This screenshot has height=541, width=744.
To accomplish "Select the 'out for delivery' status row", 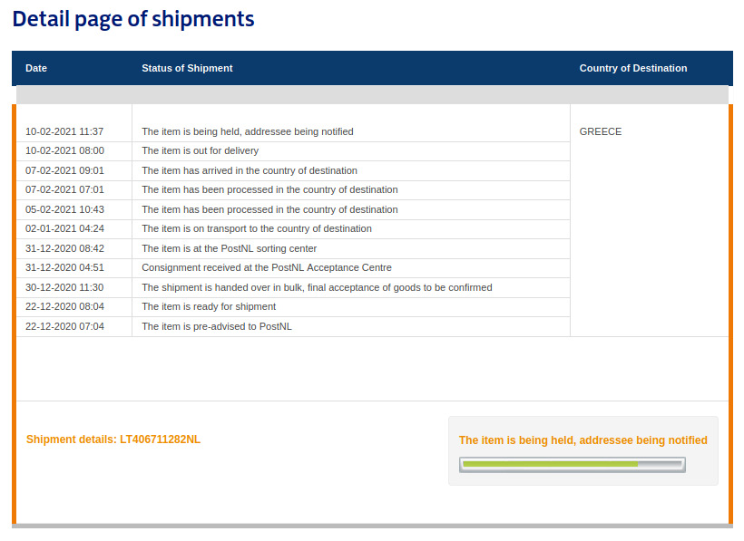I will click(201, 150).
